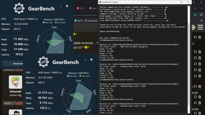Screen dimensions: 205x115
Task: Minimize the GearBench window showing Read 21 273
Action: click(85, 60)
